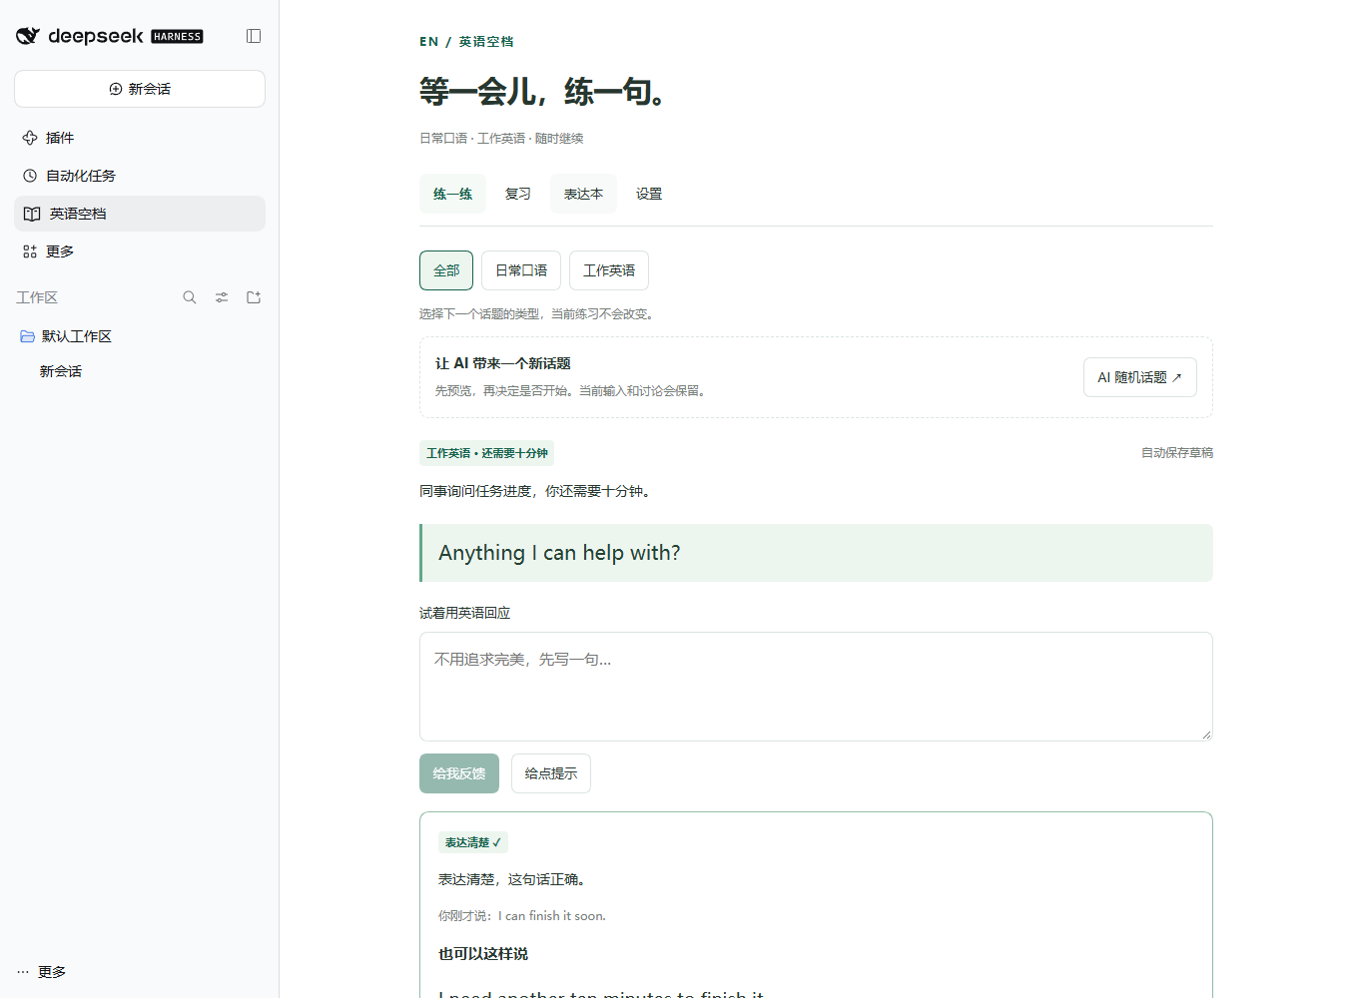This screenshot has height=998, width=1358.
Task: Switch to 练一练 tab
Action: pos(452,194)
